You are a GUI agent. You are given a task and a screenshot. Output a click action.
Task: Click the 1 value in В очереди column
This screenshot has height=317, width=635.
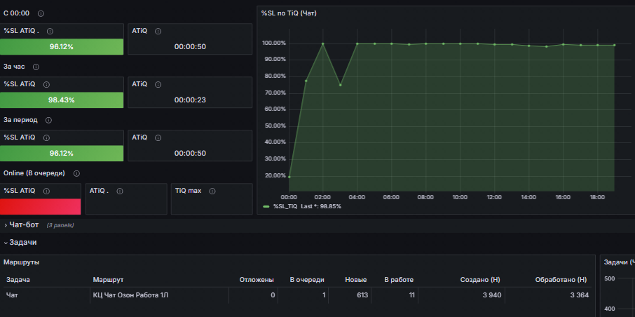pos(324,295)
